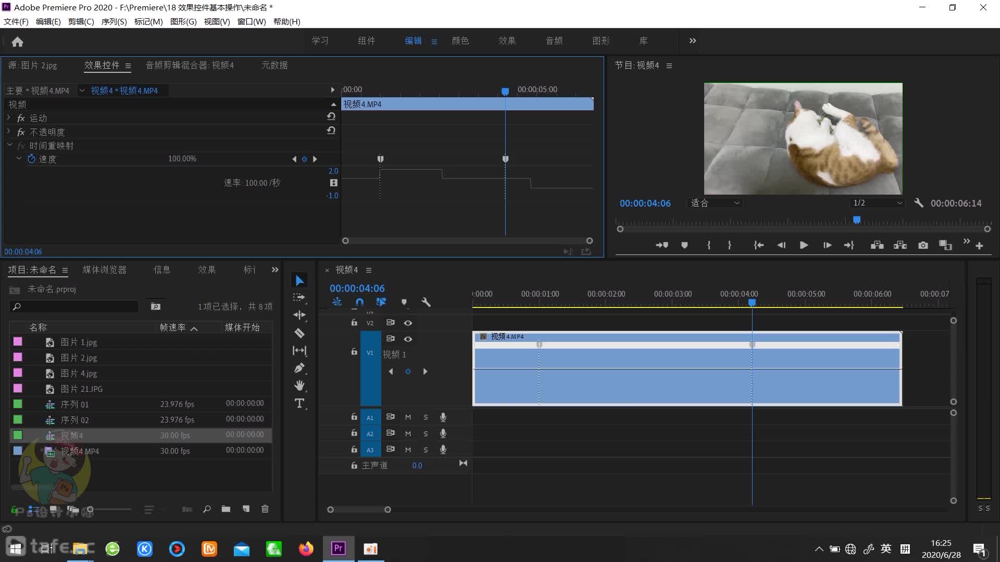Click the Extract button in program monitor
Viewport: 1000px width, 562px height.
click(x=900, y=245)
